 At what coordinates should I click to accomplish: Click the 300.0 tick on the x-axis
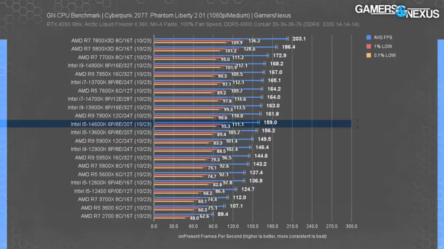[351, 226]
